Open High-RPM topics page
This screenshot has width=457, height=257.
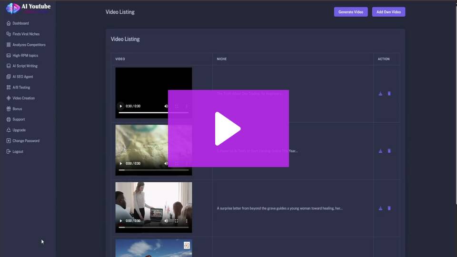(22, 55)
